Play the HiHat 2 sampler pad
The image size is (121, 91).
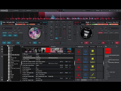(x=85, y=59)
